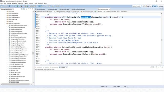Open the Declaration tab
The height and width of the screenshot is (92, 164).
tap(54, 67)
